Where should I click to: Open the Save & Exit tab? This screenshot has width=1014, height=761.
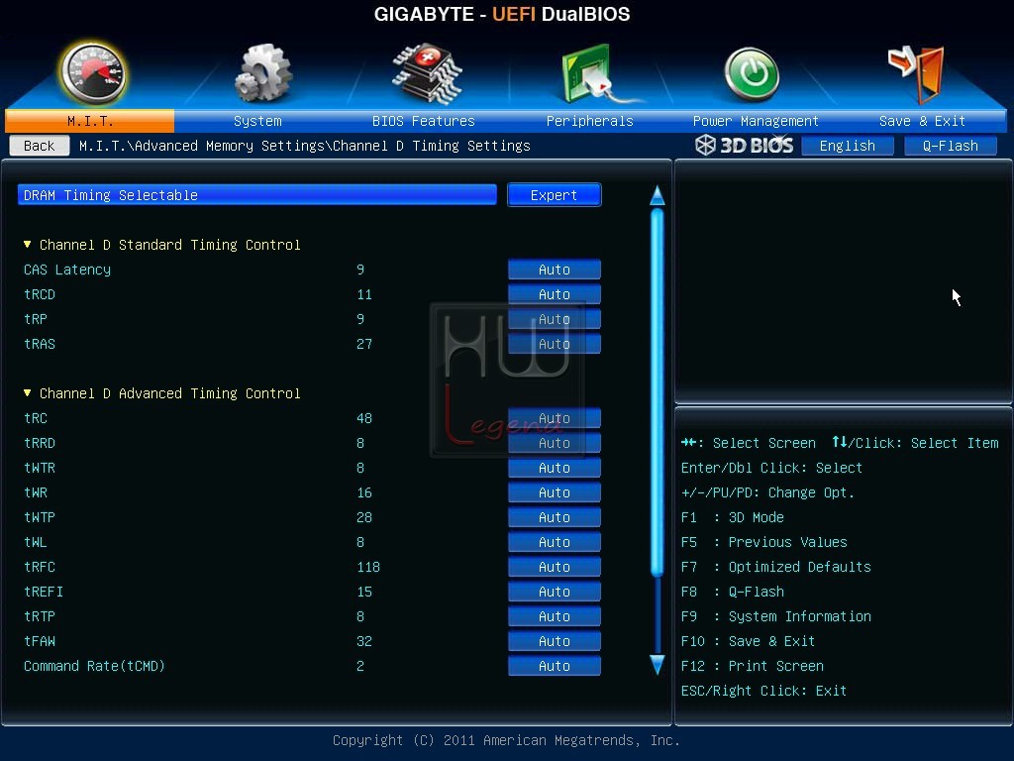click(922, 121)
